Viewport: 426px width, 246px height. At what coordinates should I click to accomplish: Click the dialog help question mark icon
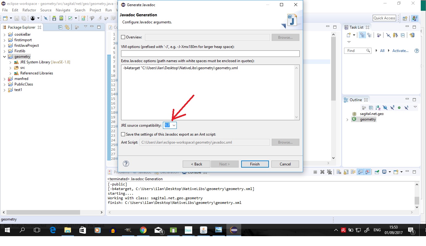click(126, 164)
